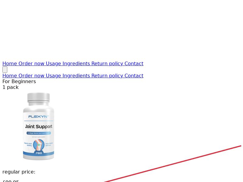Click Home link below the small button
The image size is (243, 182).
pos(10,76)
